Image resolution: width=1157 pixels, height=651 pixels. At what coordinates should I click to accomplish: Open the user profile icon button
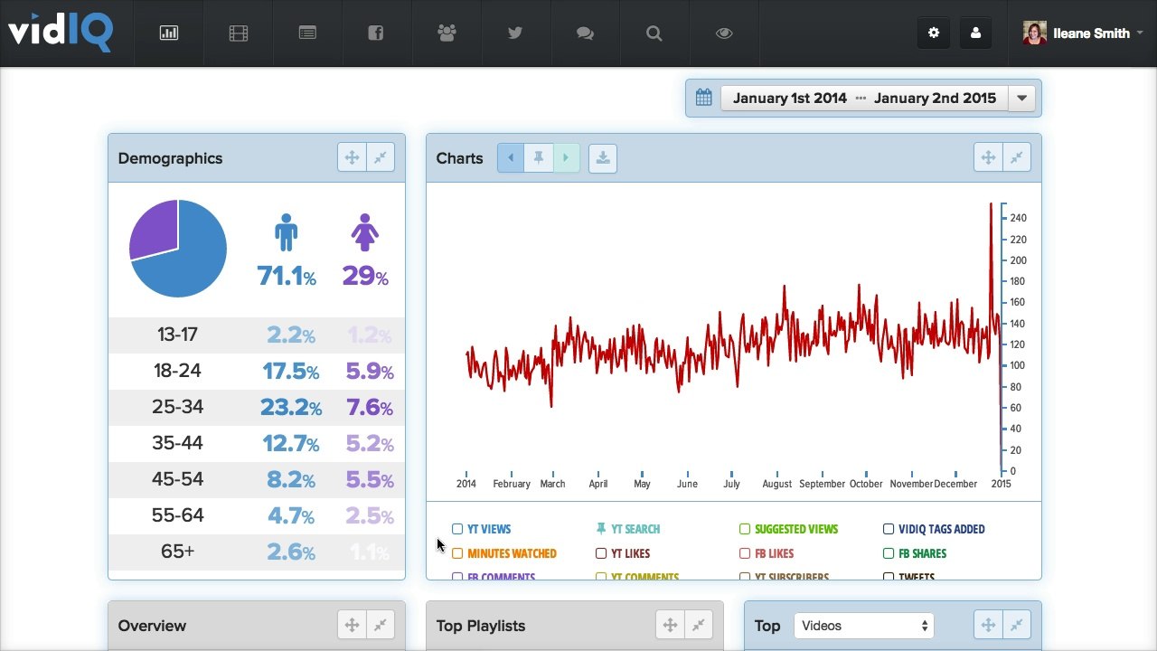click(x=975, y=33)
